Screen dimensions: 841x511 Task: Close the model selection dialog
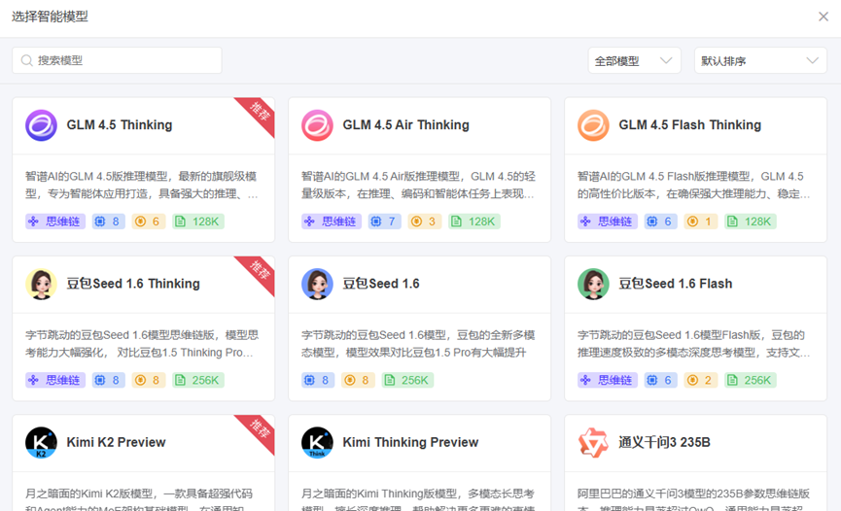pyautogui.click(x=823, y=17)
